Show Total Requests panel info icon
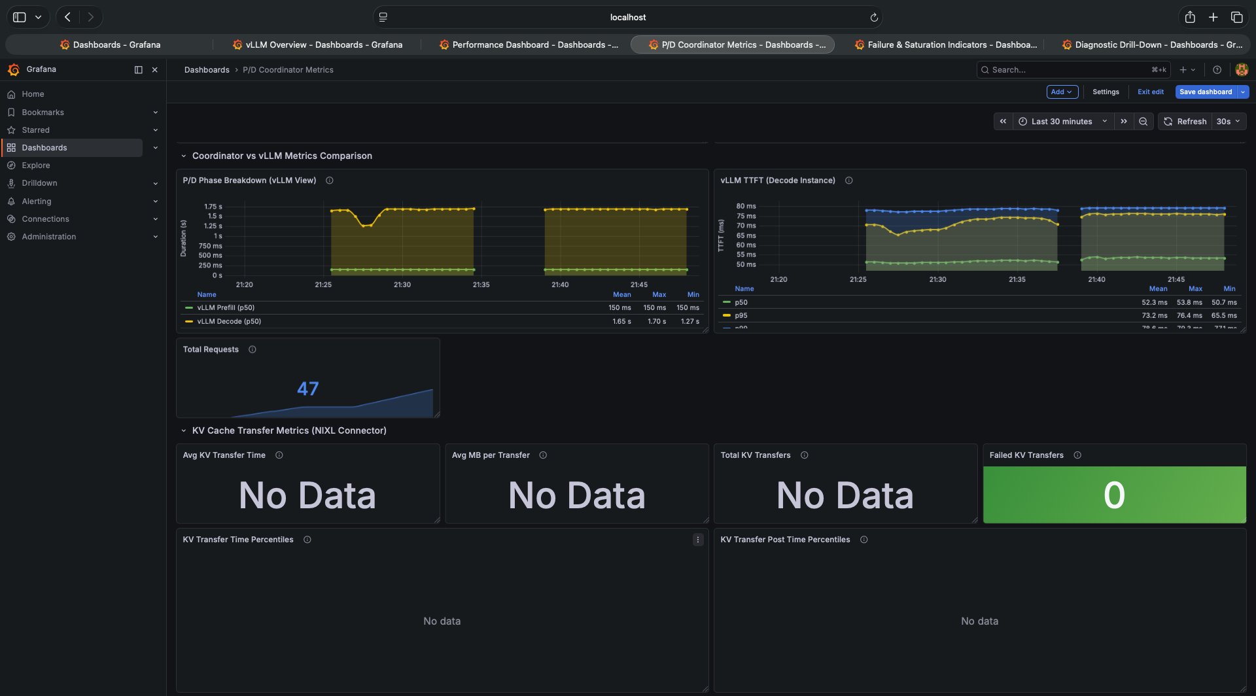This screenshot has height=696, width=1256. click(x=252, y=349)
